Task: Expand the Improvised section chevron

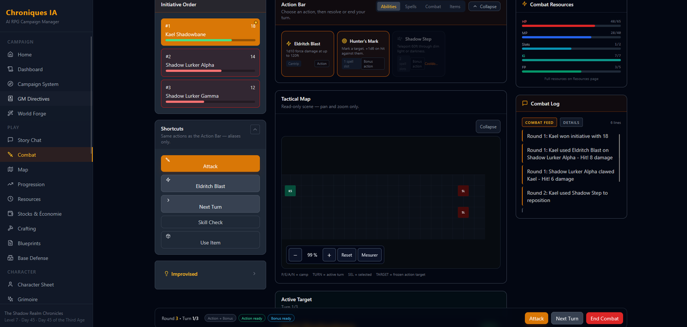Action: (254, 273)
